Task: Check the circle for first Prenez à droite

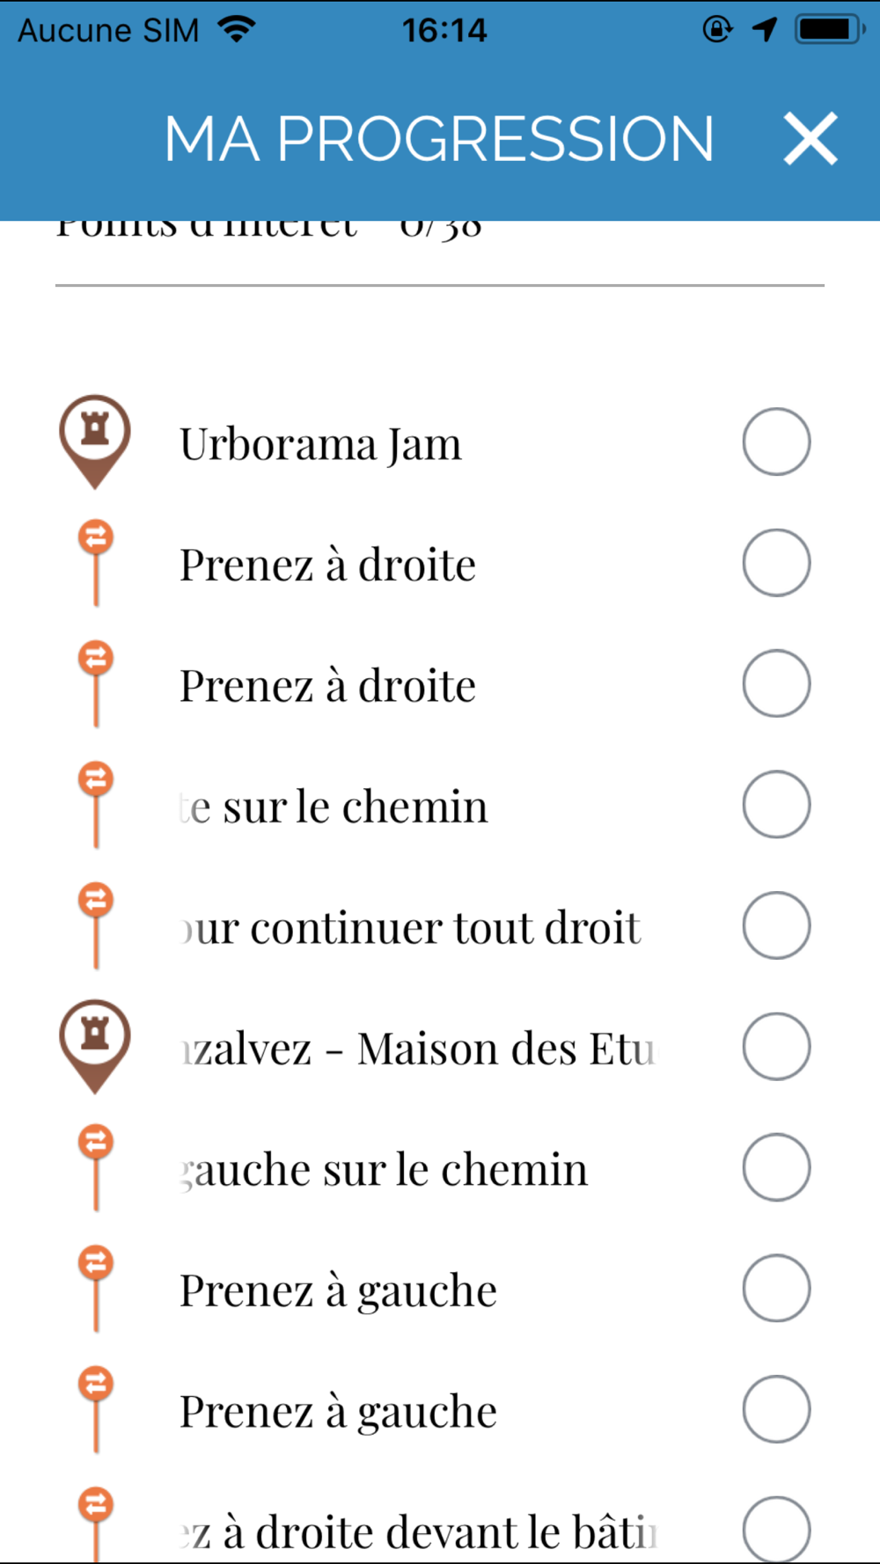Action: (776, 563)
